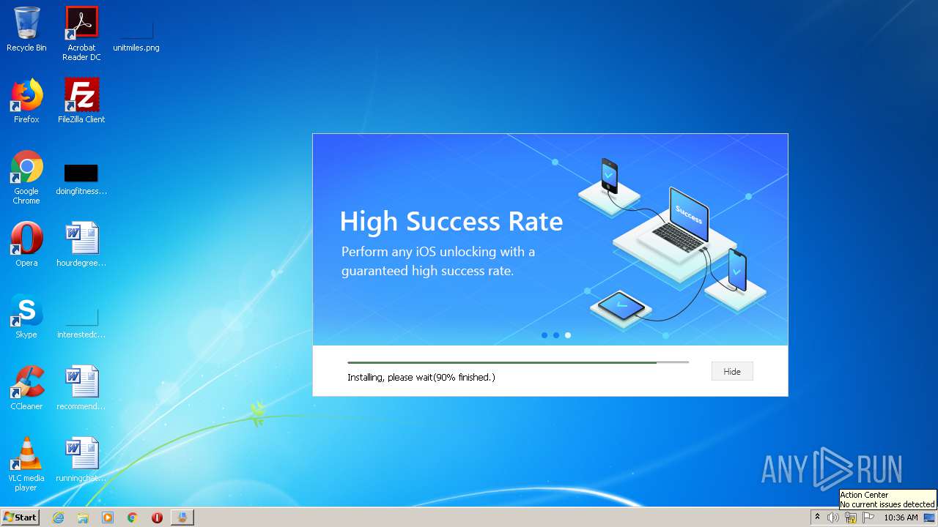
Task: Open the Recycle Bin desktop icon
Action: (x=26, y=29)
